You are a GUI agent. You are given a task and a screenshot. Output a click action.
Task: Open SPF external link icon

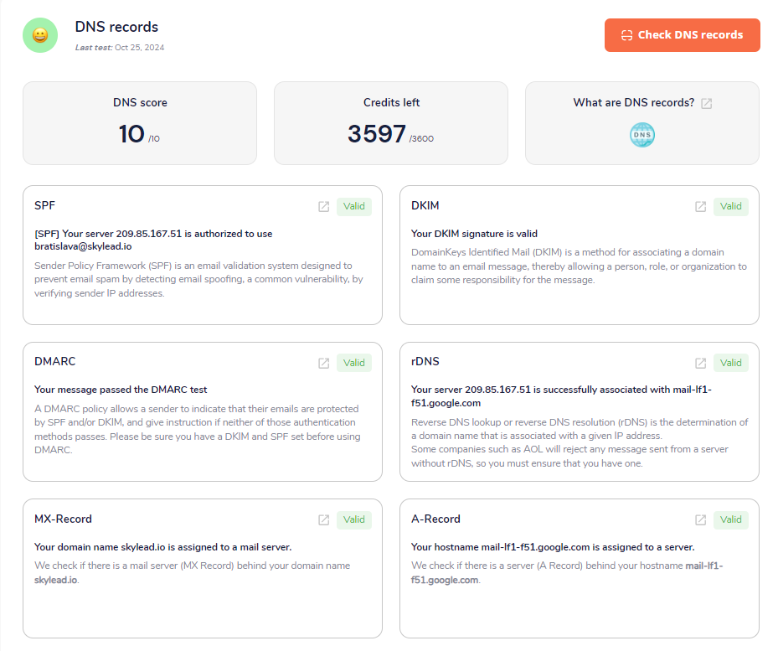coord(323,207)
